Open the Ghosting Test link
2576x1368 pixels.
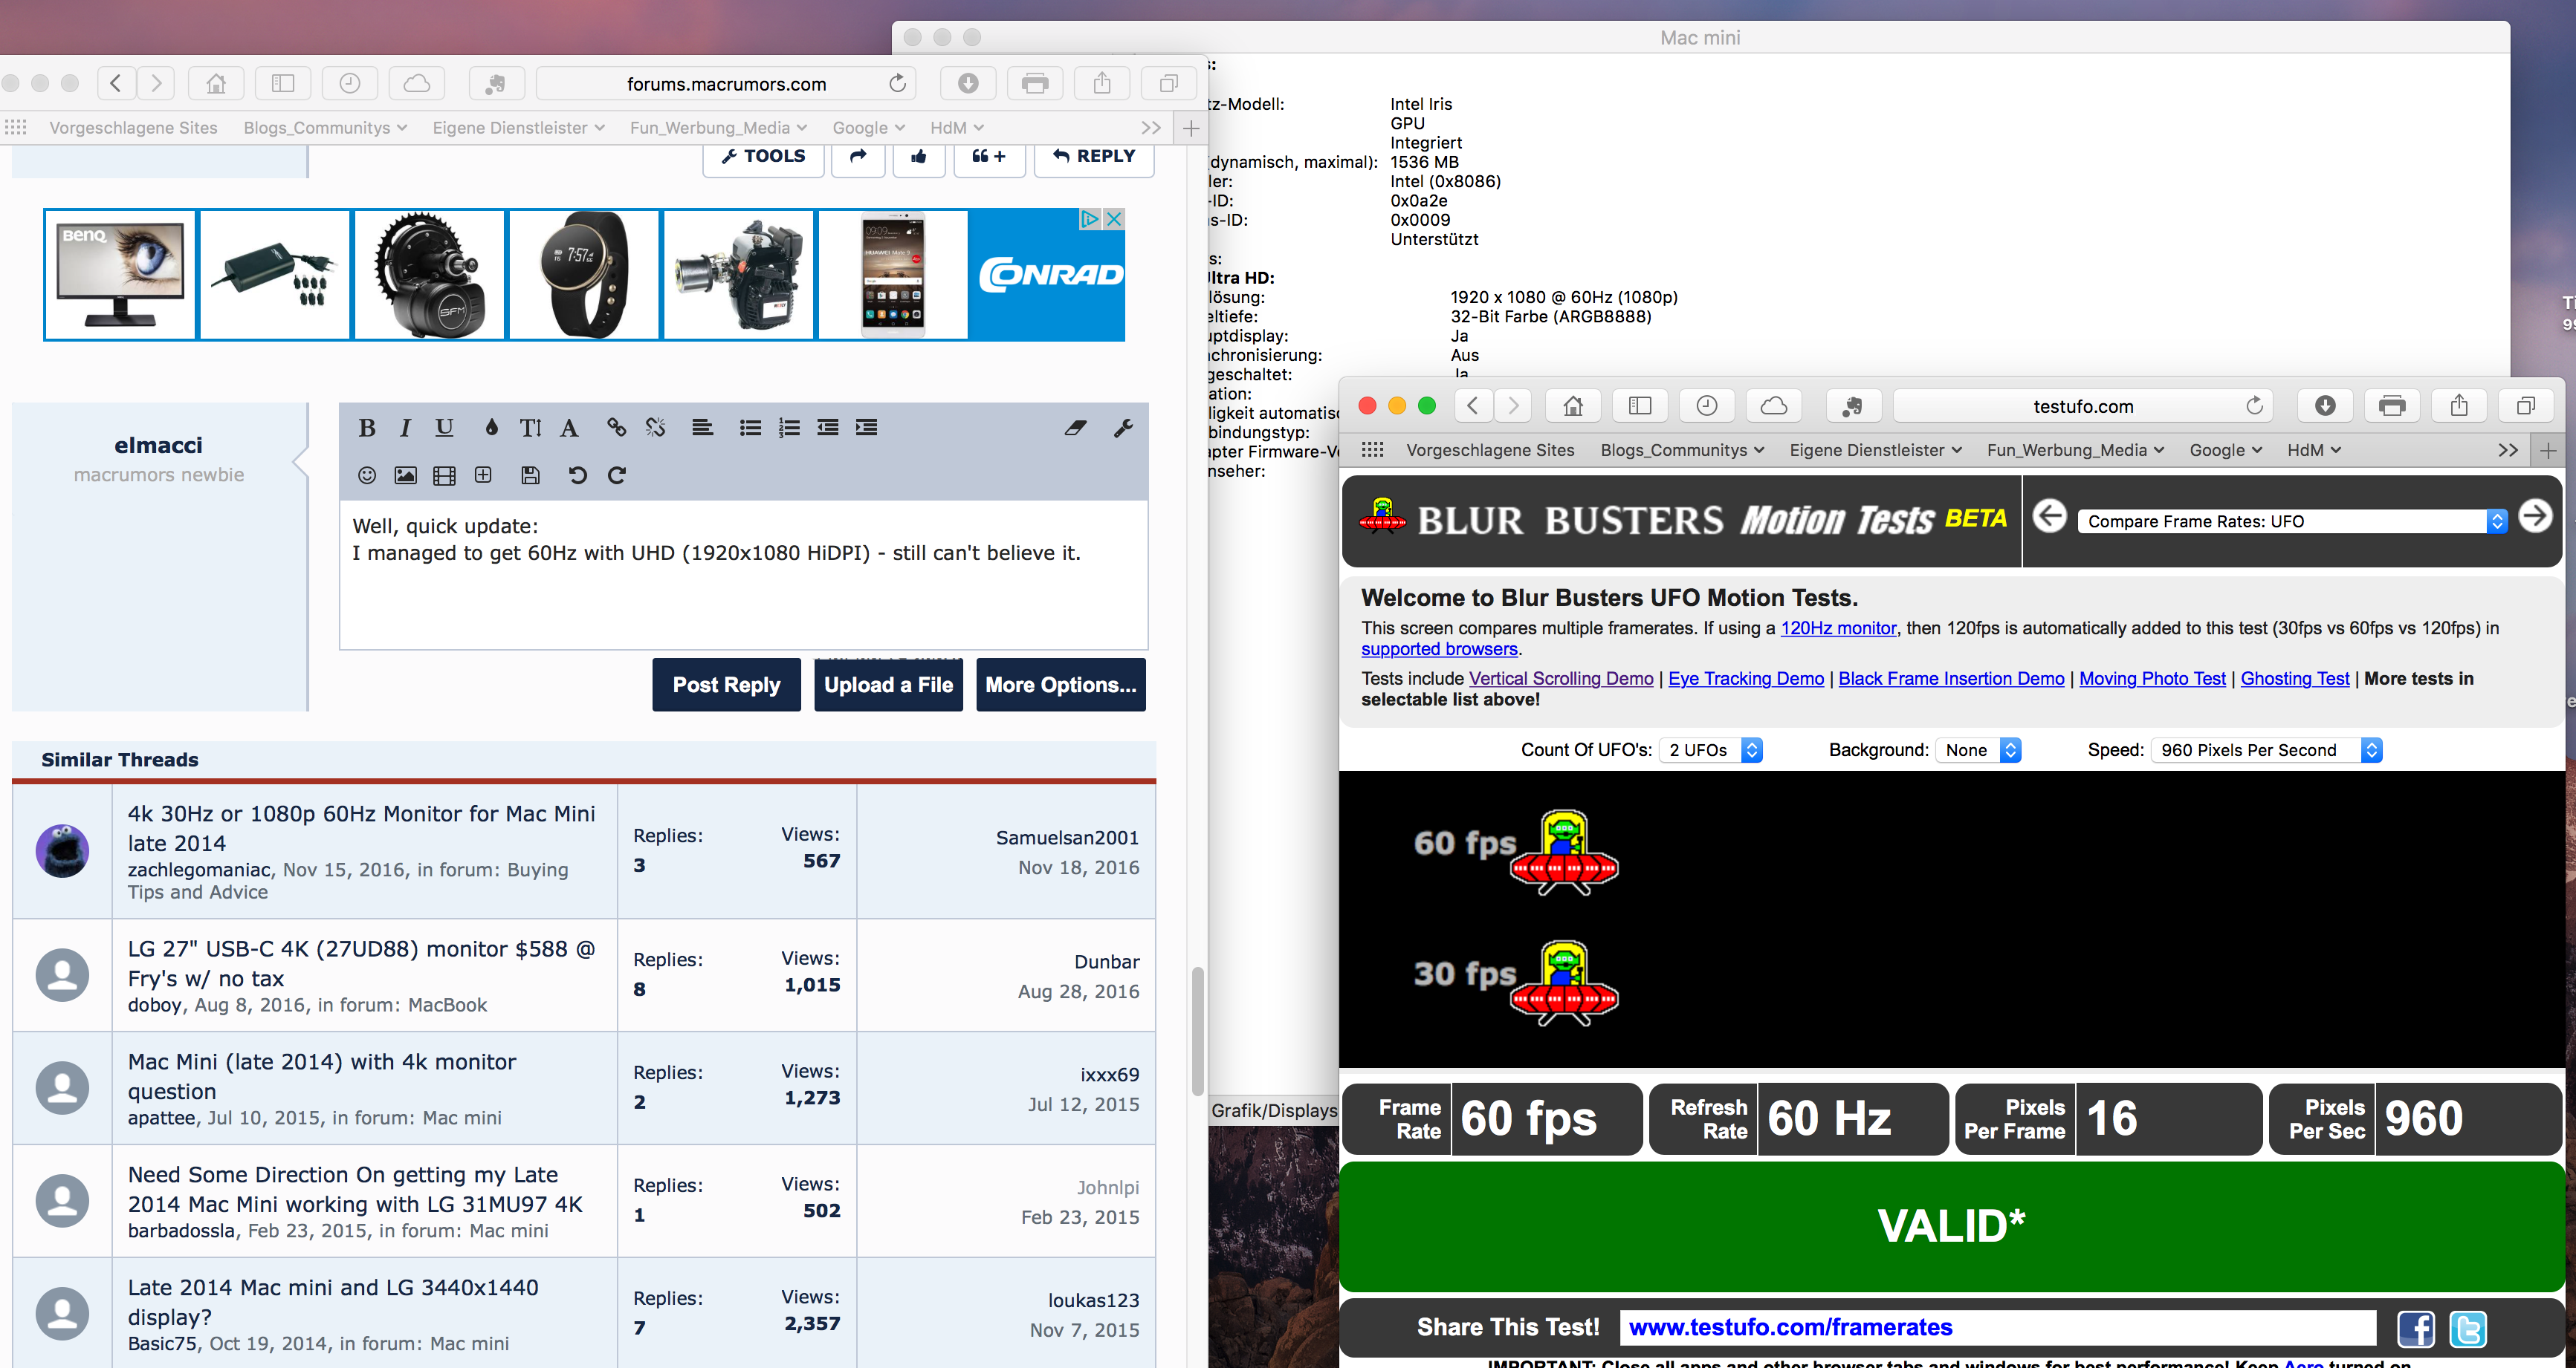pyautogui.click(x=2295, y=679)
